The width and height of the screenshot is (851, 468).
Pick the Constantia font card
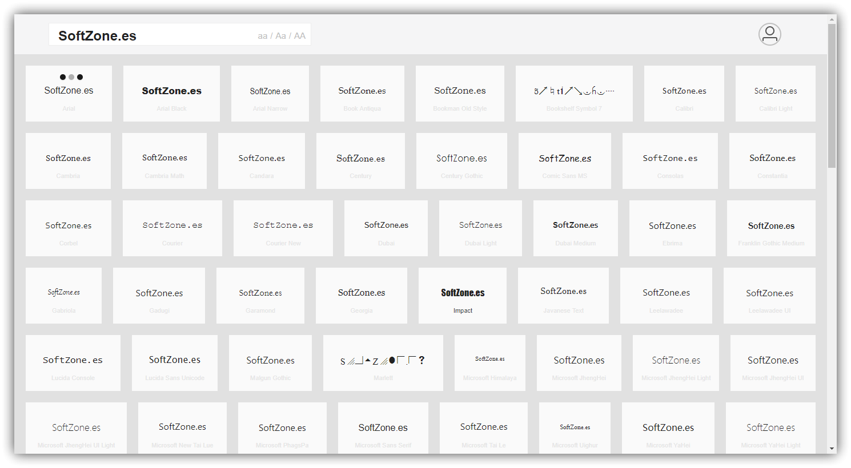coord(772,161)
